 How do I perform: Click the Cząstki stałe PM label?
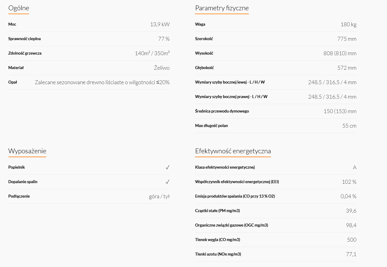217,211
